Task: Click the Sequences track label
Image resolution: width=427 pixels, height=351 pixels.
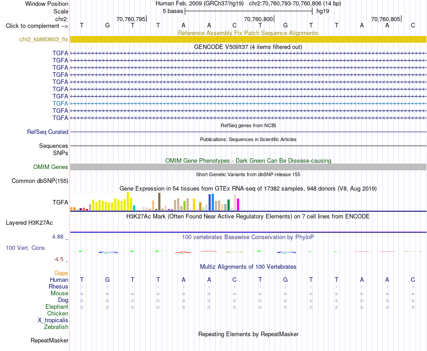Action: 53,146
